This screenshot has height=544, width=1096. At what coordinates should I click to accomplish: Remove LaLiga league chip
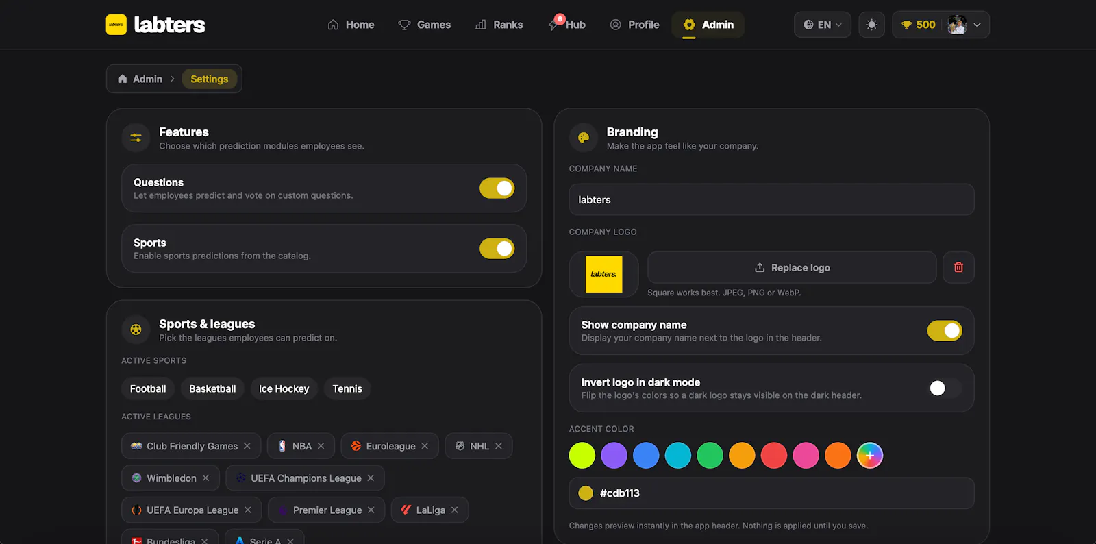455,510
